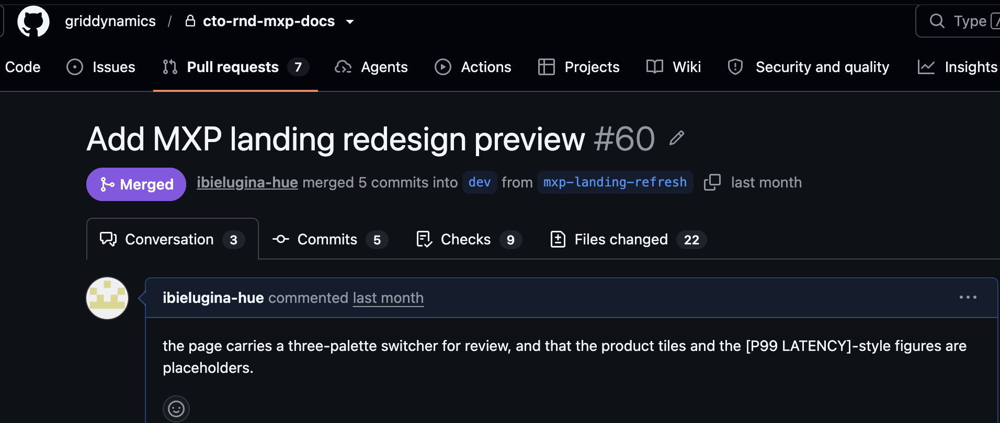Switch to the Actions tab

(x=473, y=67)
